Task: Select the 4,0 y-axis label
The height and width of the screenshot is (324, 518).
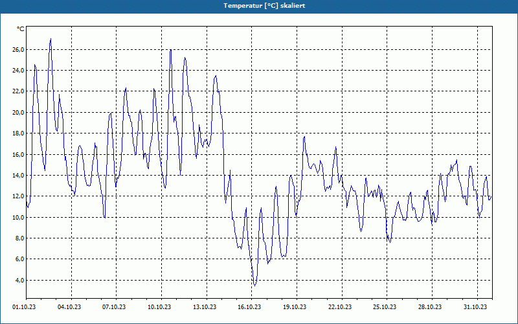Action: (19, 280)
